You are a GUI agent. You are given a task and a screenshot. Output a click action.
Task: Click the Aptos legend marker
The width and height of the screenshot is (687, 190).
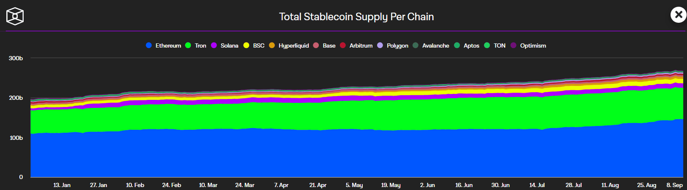click(x=457, y=45)
